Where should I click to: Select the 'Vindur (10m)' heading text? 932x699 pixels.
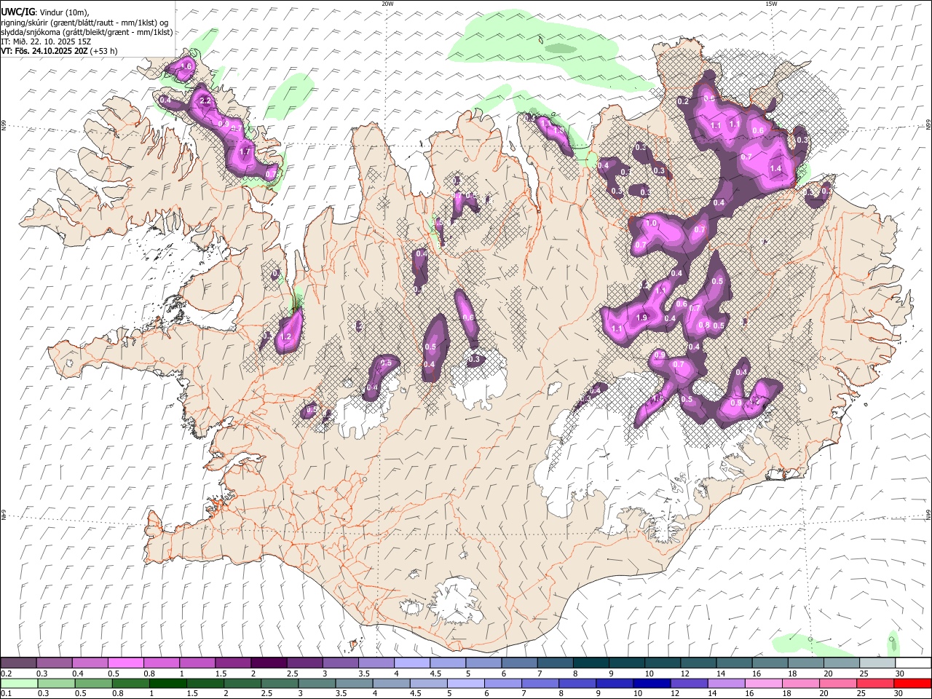(64, 12)
